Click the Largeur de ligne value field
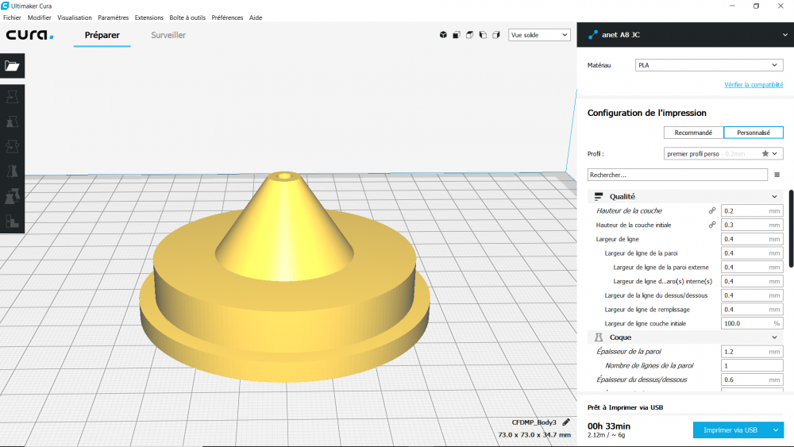 coord(752,239)
